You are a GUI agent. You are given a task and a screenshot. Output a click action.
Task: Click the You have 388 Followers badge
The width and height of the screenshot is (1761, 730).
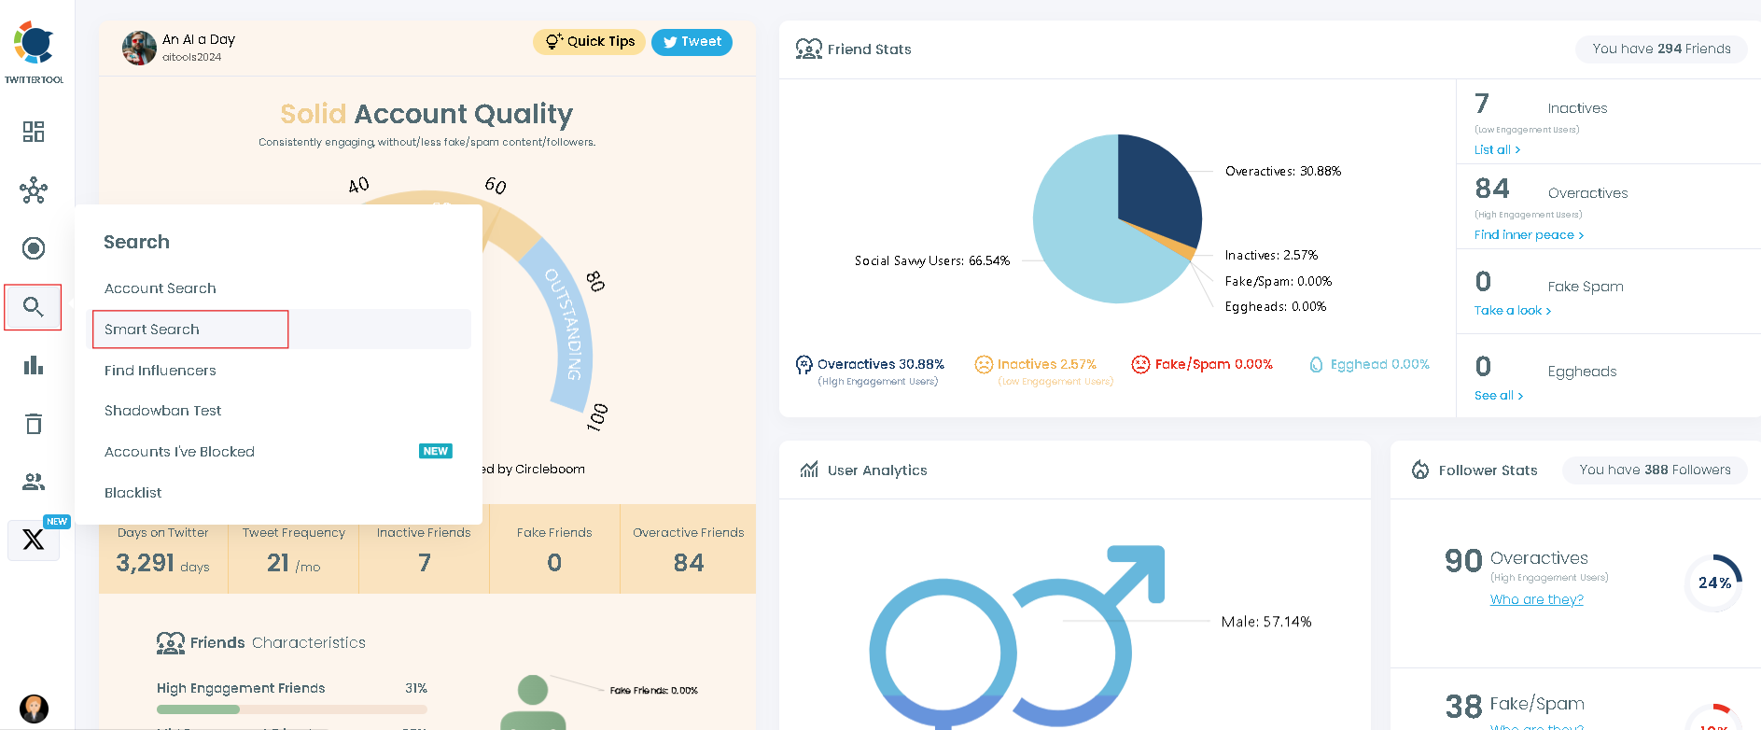click(1655, 470)
